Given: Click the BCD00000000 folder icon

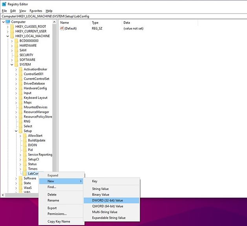Looking at the screenshot, I should (16, 41).
